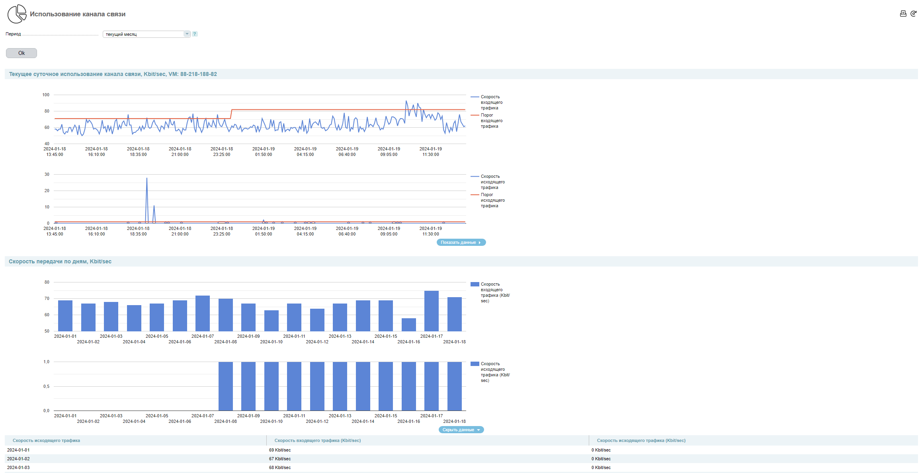The image size is (920, 473).
Task: Click blue legend line for Скорость входящего трафика
Action: [475, 97]
